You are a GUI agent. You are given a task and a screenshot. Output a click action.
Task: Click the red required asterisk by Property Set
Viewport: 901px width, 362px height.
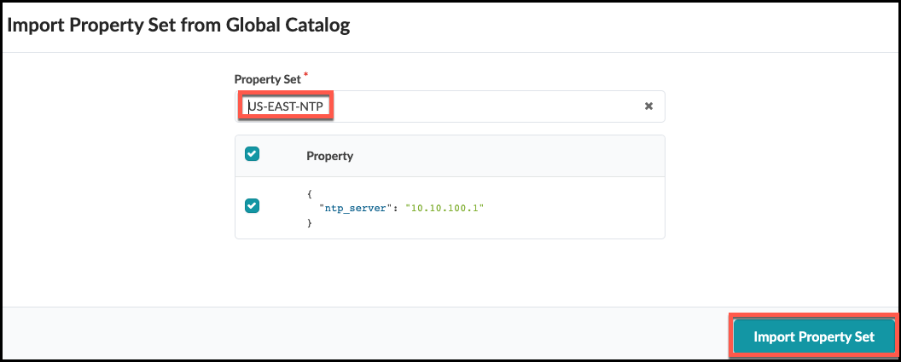306,77
